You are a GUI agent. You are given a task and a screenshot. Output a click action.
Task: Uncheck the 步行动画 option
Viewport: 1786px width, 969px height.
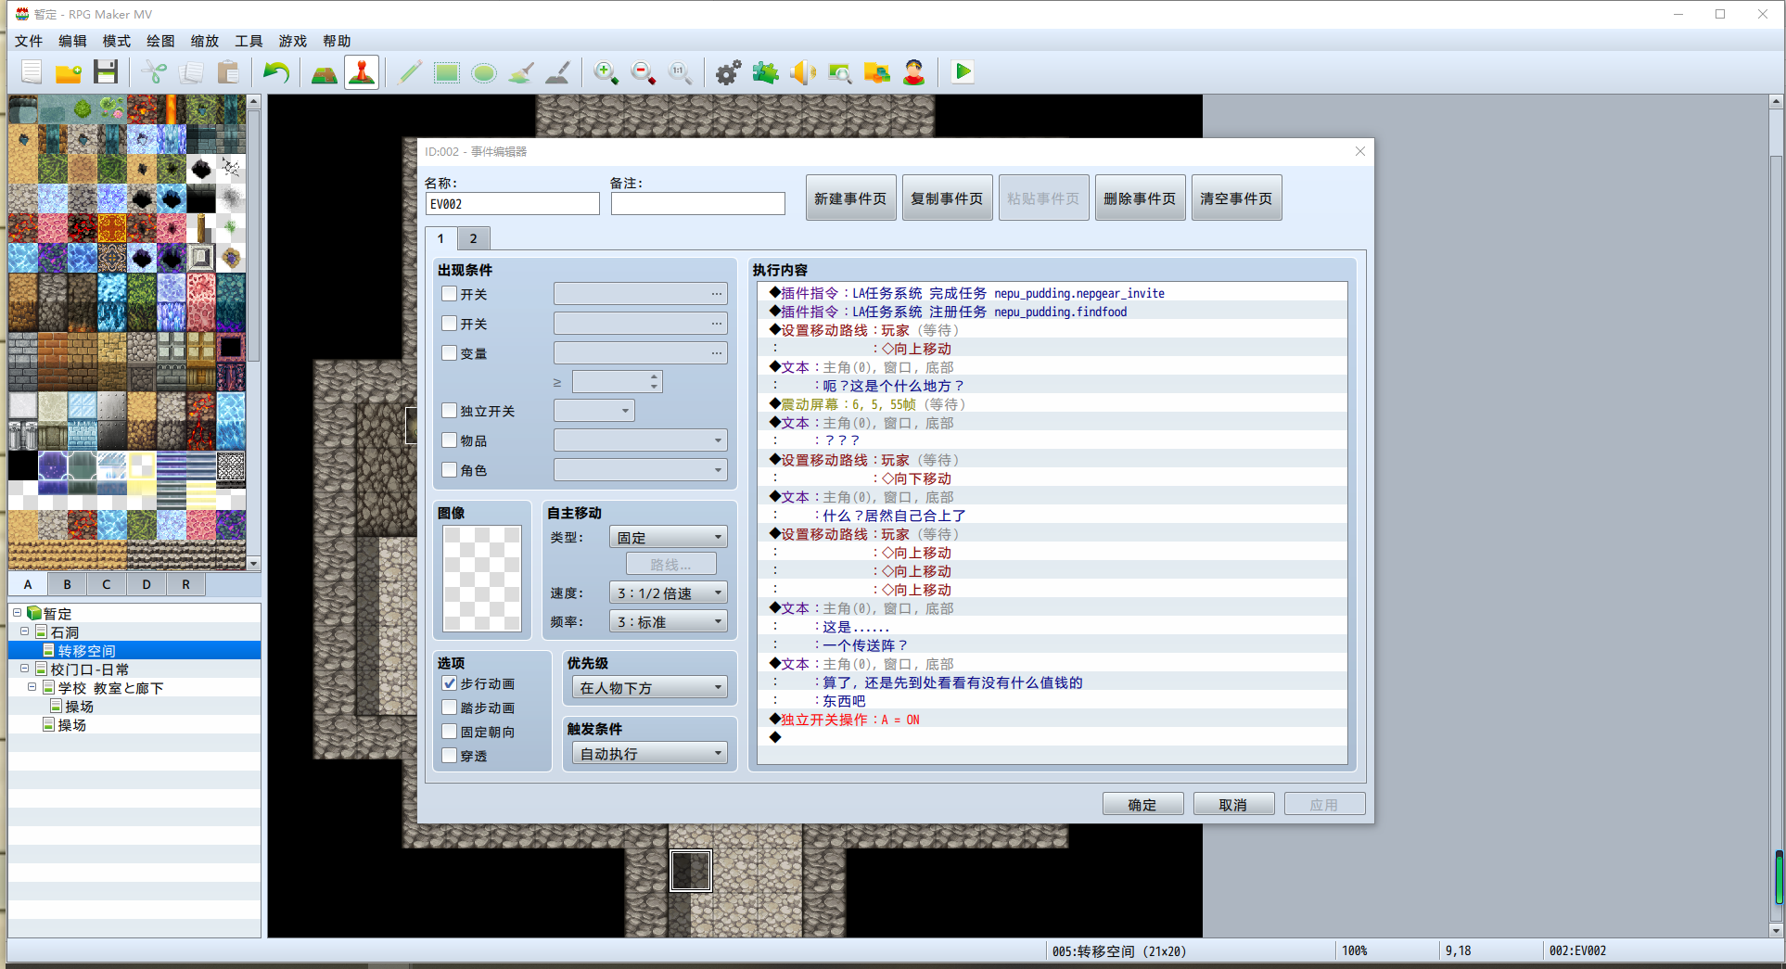(450, 683)
